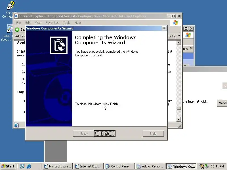
Task: Click the software box and CD wizard icon
Action: [x=59, y=45]
